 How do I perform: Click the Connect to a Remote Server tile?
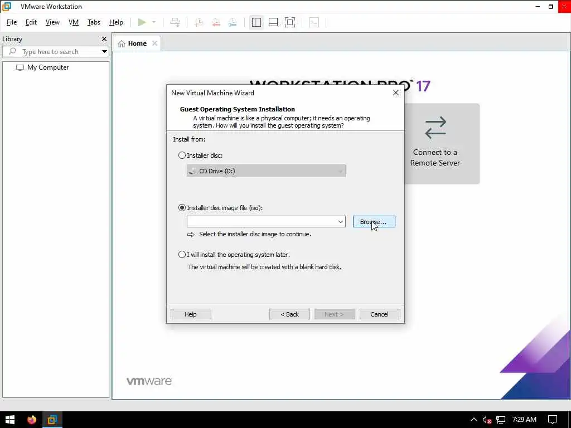[442, 143]
